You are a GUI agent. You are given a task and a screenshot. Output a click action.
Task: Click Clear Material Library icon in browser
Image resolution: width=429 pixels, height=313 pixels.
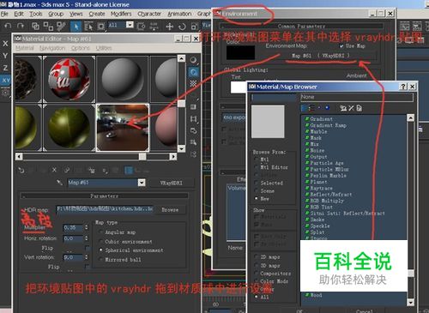click(x=360, y=108)
